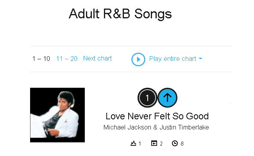Screen dimensions: 254x156
Task: Click the last week value 2
Action: pos(161,144)
